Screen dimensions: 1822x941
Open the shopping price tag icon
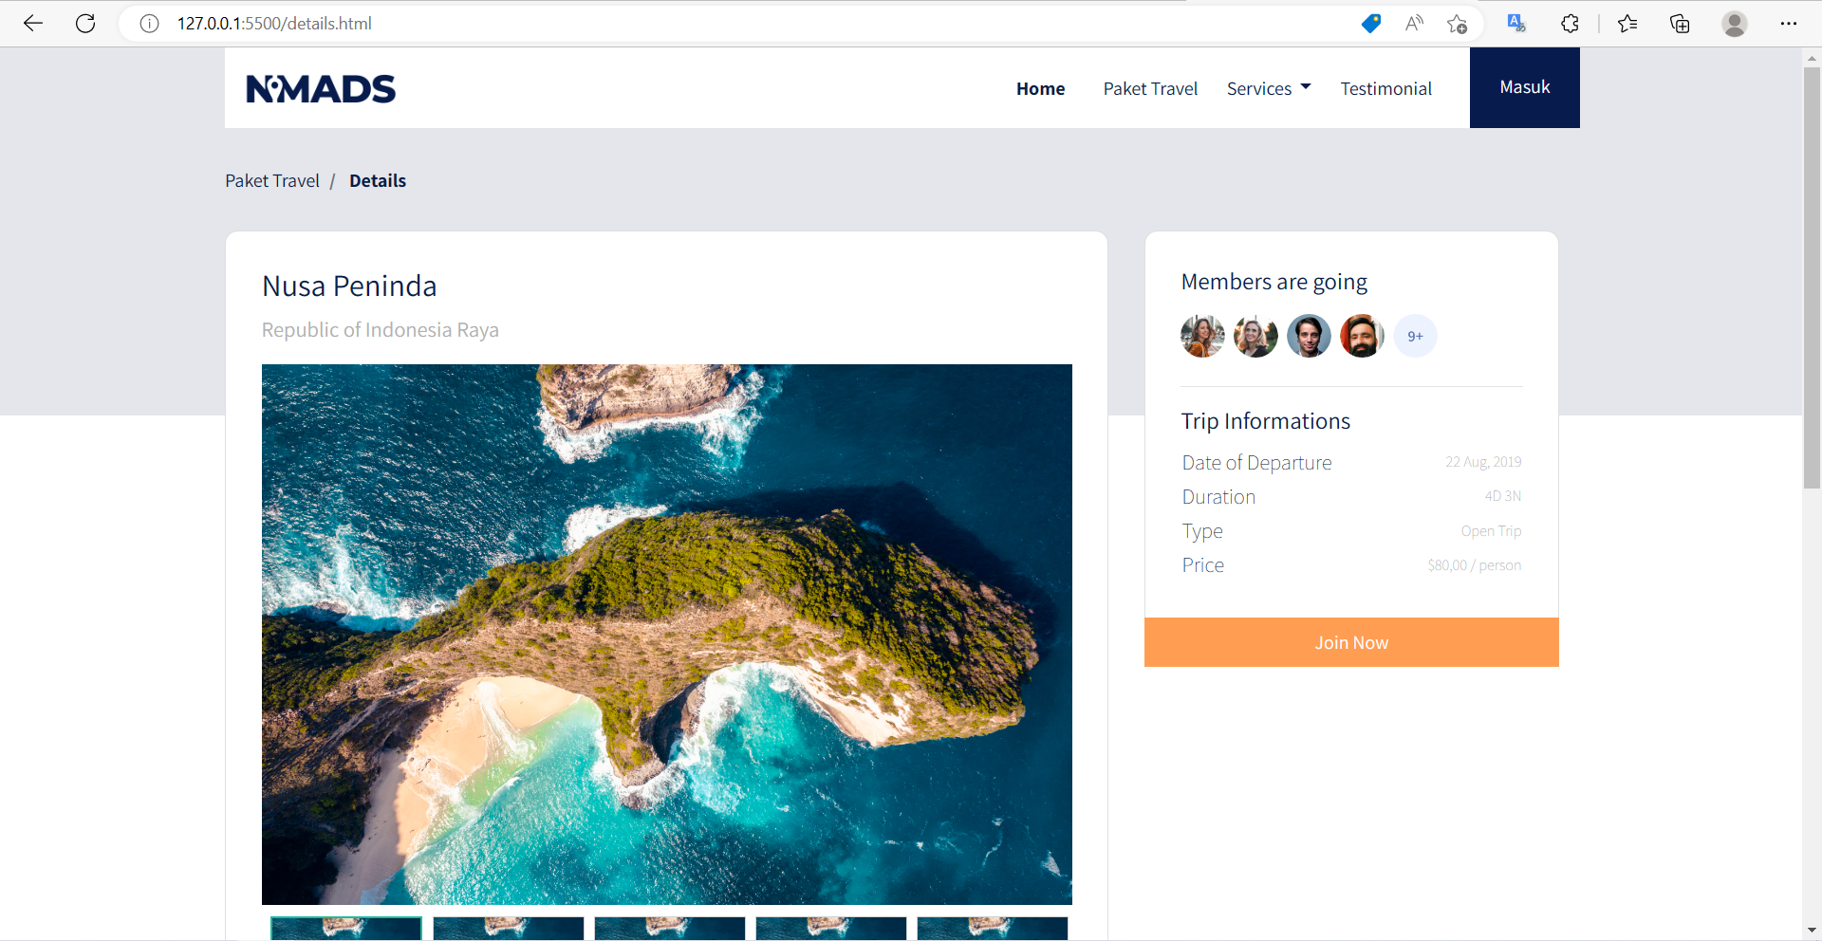(x=1371, y=24)
